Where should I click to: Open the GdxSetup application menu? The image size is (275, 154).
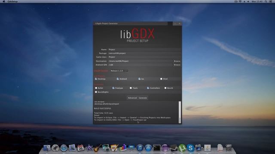(x=12, y=1)
